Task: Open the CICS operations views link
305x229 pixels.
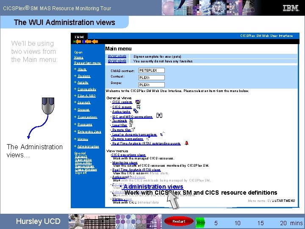Action: click(x=129, y=155)
